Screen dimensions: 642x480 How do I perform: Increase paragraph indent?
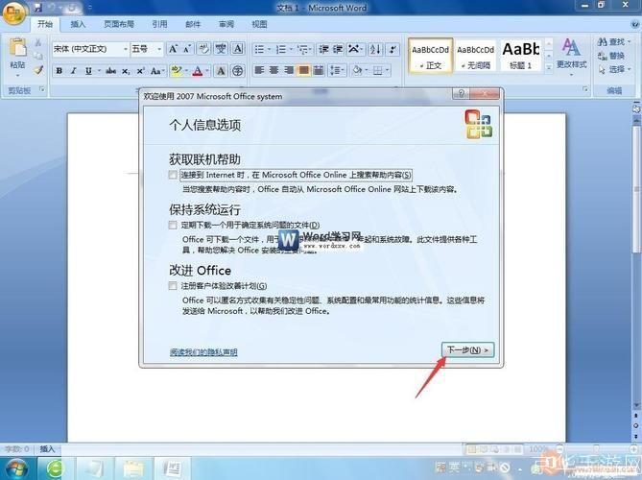click(x=338, y=50)
